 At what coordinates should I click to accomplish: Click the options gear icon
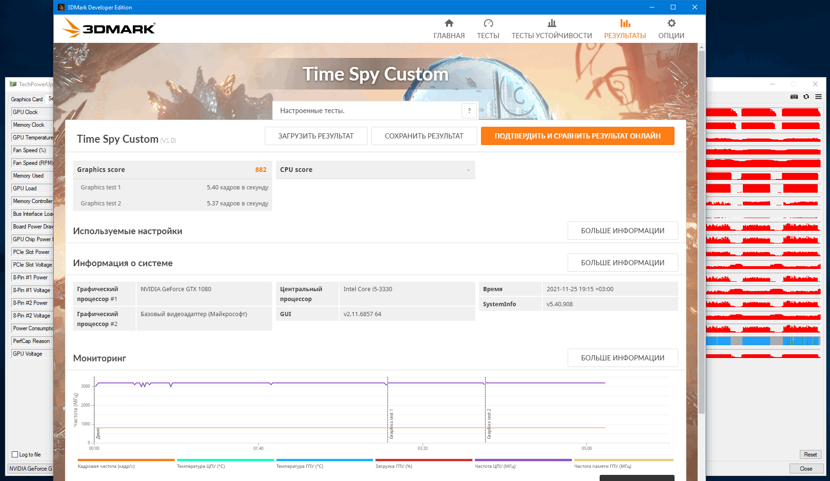pos(671,23)
